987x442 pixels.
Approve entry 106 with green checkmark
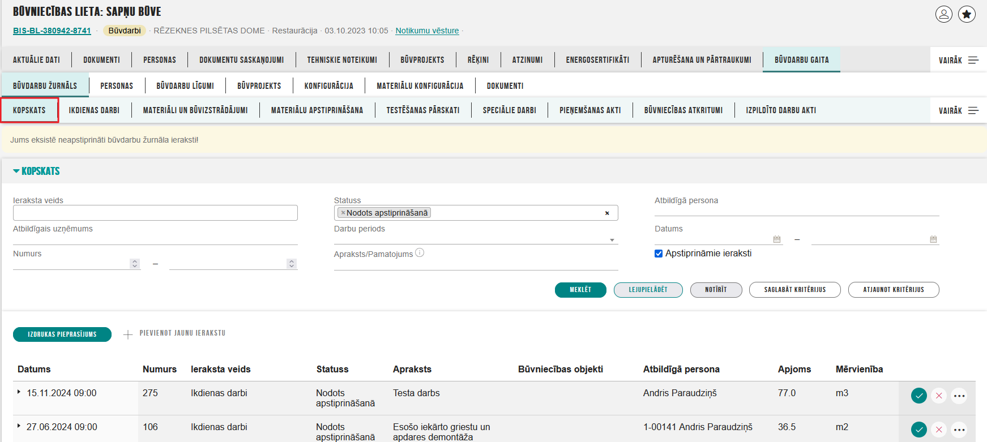click(x=918, y=430)
